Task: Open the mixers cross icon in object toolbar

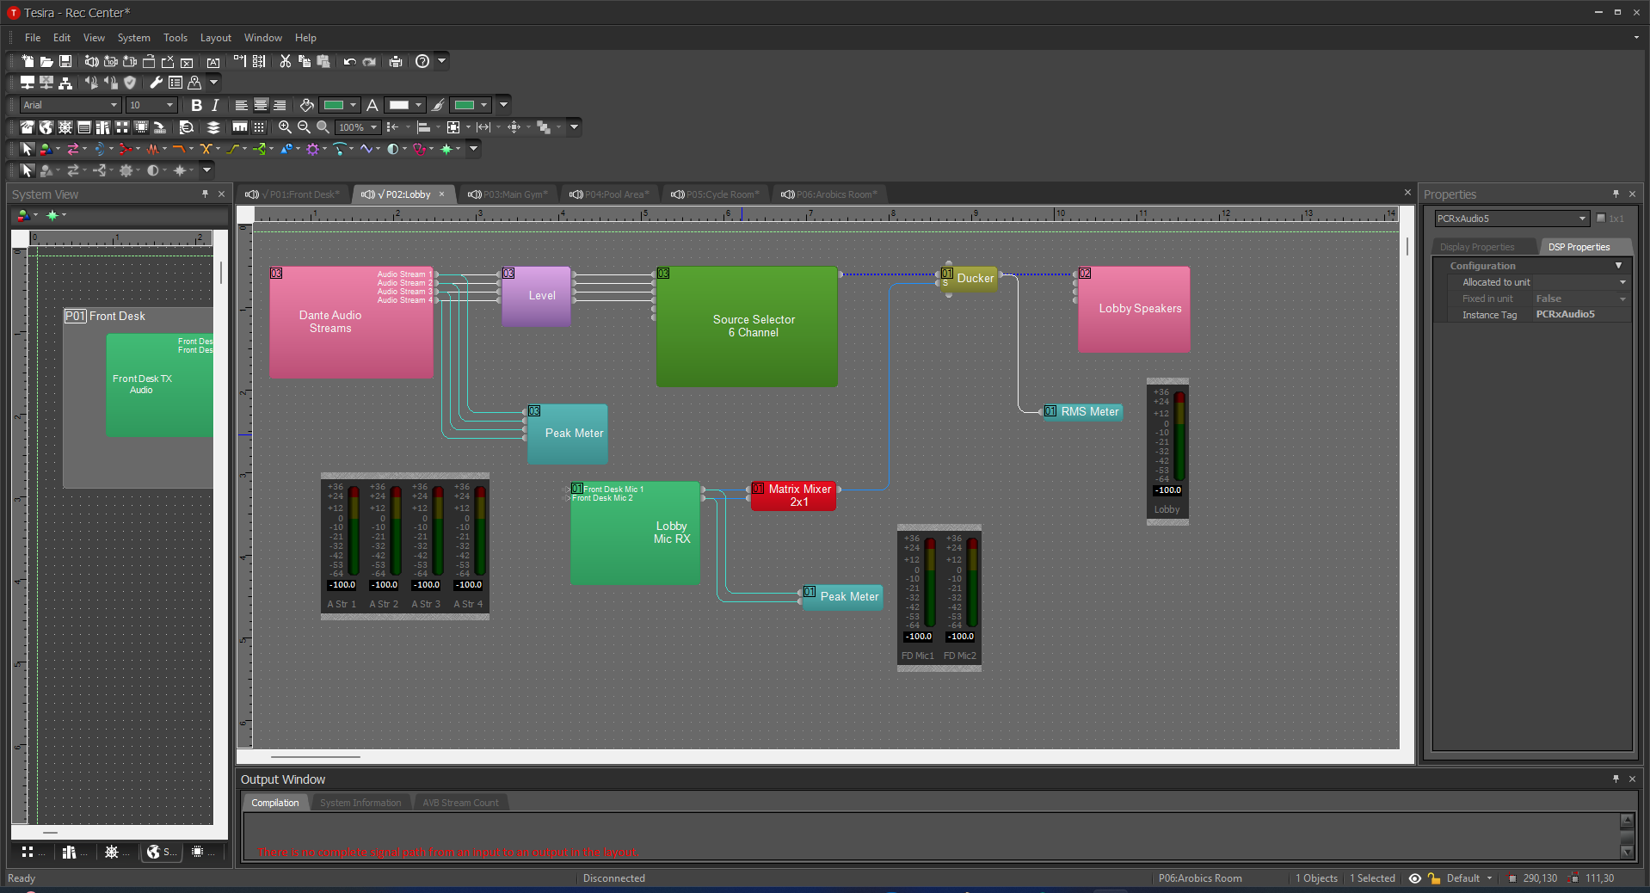Action: pyautogui.click(x=206, y=149)
